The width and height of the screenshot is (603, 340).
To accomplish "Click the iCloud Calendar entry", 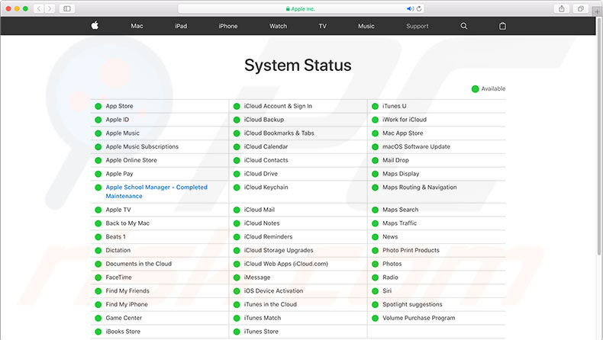I will (x=266, y=147).
